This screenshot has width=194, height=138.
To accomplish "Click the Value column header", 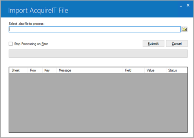I will point(155,70).
